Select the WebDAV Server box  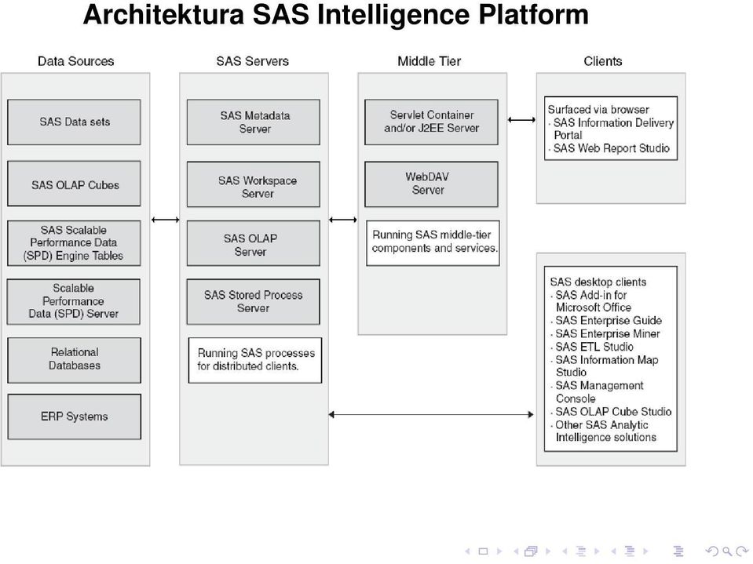431,184
